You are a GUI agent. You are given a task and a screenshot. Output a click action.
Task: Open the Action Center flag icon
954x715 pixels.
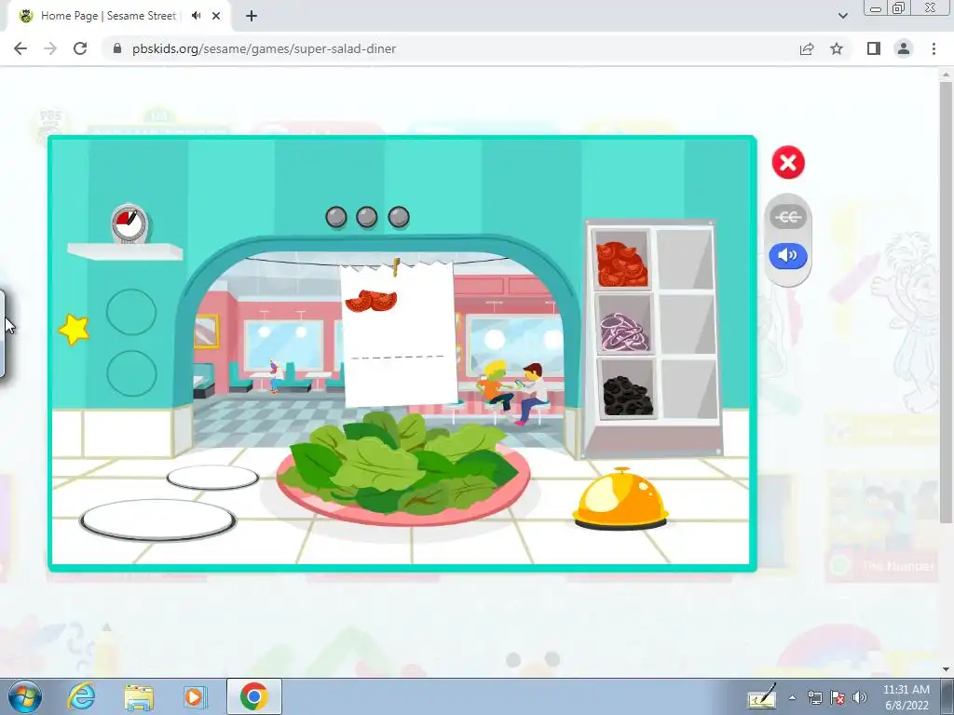click(x=838, y=697)
